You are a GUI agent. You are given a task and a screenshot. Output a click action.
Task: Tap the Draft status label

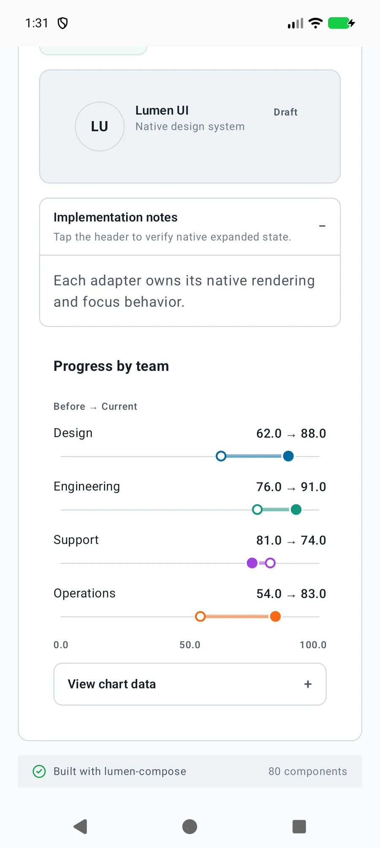pos(286,112)
